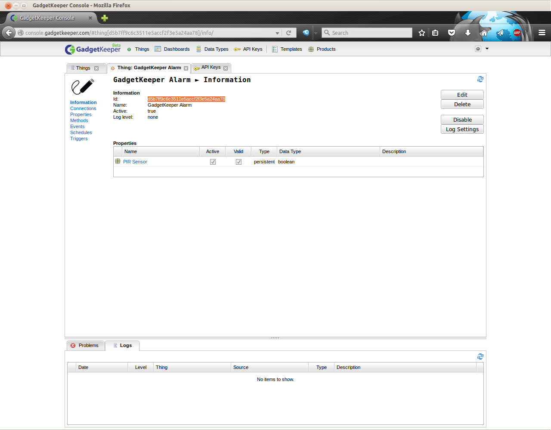
Task: Switch to the Things tab
Action: pos(83,68)
